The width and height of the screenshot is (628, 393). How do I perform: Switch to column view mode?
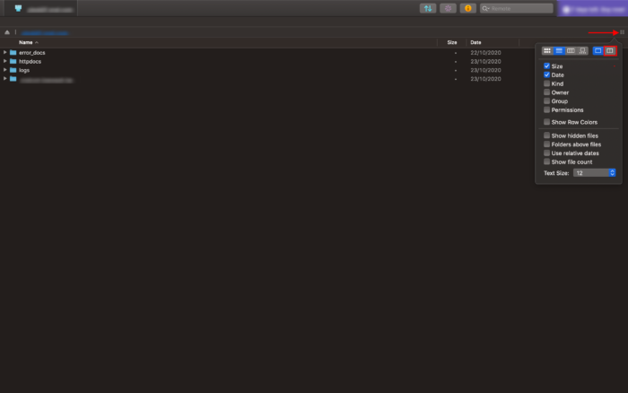tap(570, 51)
